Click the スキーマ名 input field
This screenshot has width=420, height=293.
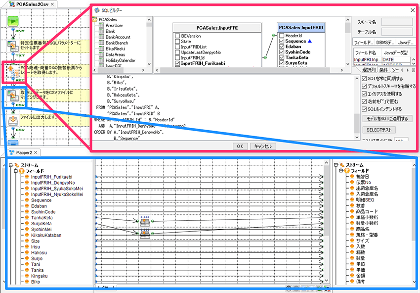pyautogui.click(x=397, y=22)
